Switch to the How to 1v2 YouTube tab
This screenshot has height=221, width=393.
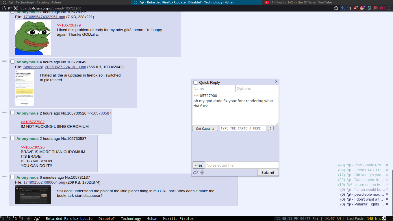(x=327, y=2)
